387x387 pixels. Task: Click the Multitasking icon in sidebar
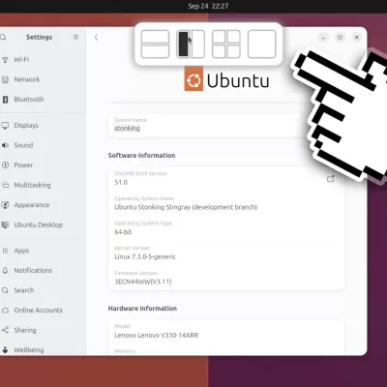[x=5, y=185]
